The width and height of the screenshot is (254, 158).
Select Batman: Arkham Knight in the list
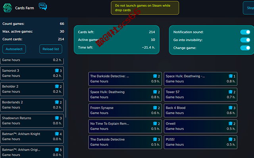(x=32, y=136)
